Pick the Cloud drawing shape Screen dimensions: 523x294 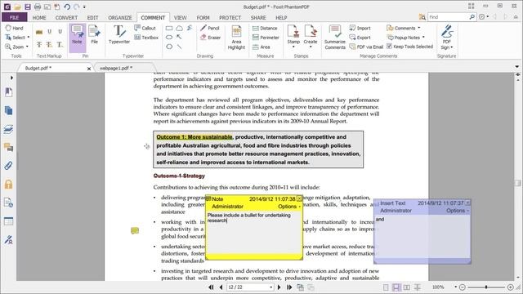[180, 29]
